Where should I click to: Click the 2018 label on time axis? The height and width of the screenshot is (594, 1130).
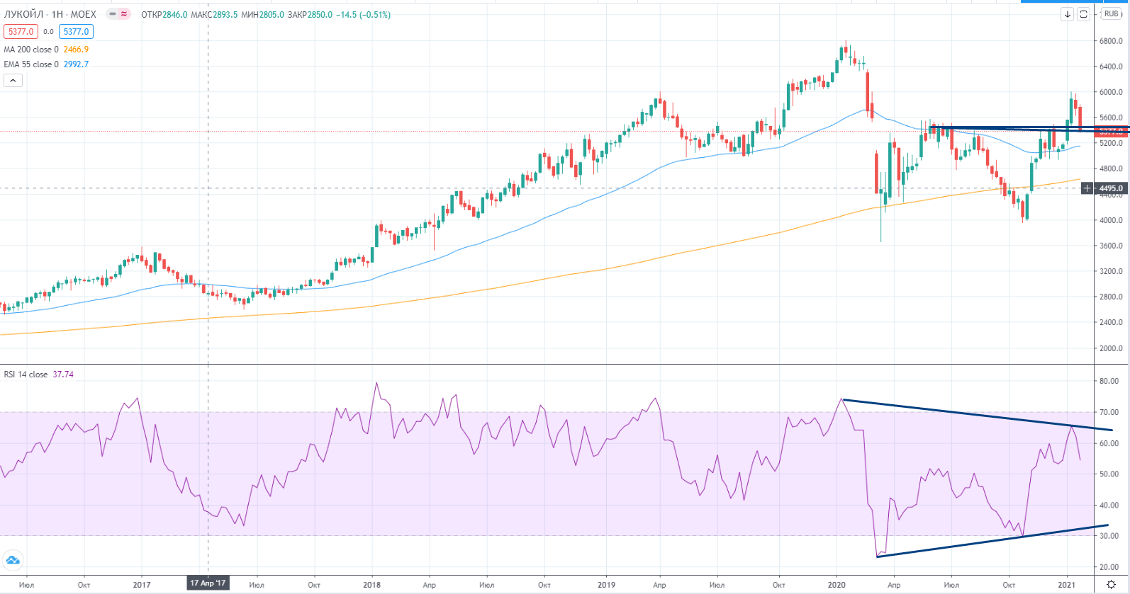[371, 585]
